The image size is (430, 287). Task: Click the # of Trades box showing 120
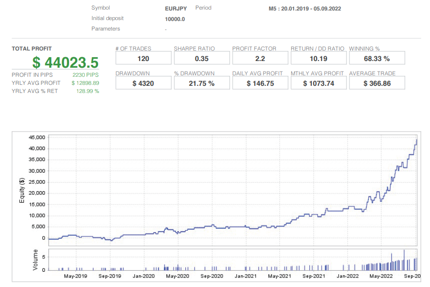coord(143,59)
